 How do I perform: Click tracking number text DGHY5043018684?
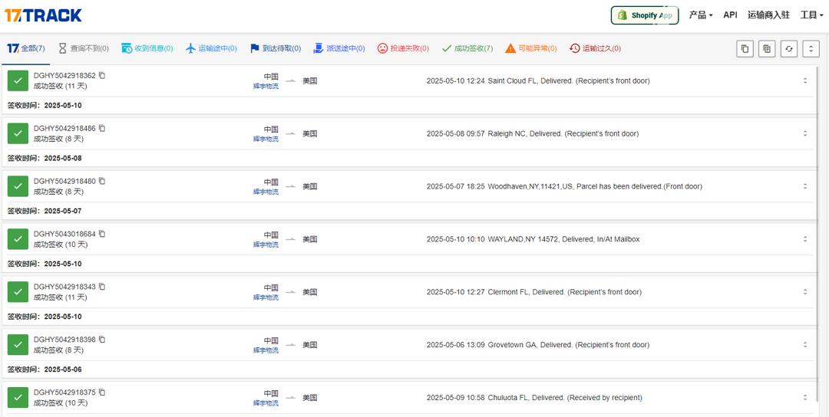(x=64, y=234)
